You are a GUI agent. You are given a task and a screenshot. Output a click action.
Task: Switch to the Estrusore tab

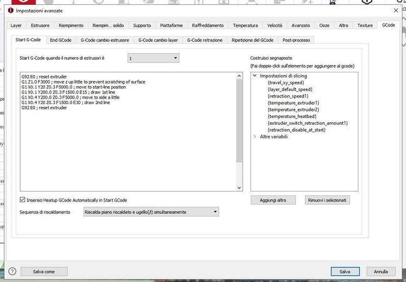click(x=40, y=26)
